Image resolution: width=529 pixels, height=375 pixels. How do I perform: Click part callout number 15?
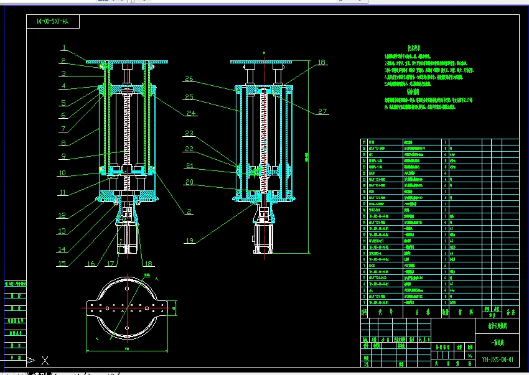[x=62, y=264]
